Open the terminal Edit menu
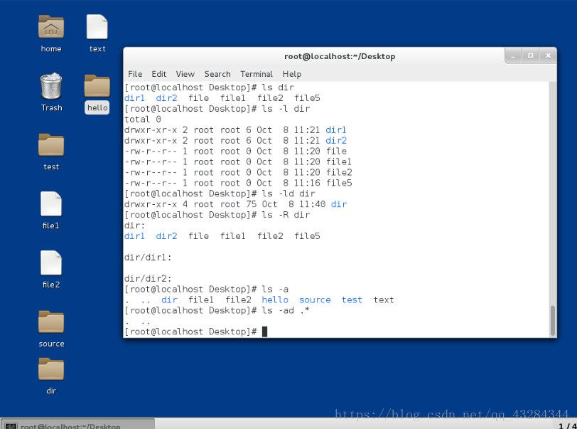Screen dimensions: 577x429 click(159, 74)
